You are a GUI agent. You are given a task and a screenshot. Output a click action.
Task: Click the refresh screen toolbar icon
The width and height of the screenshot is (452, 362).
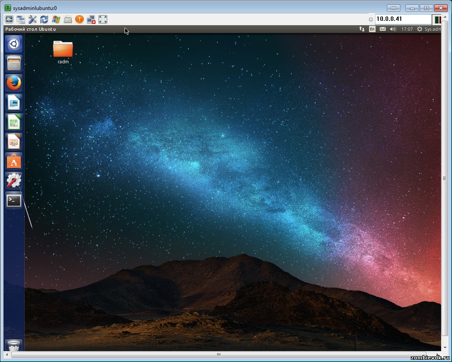(x=44, y=19)
